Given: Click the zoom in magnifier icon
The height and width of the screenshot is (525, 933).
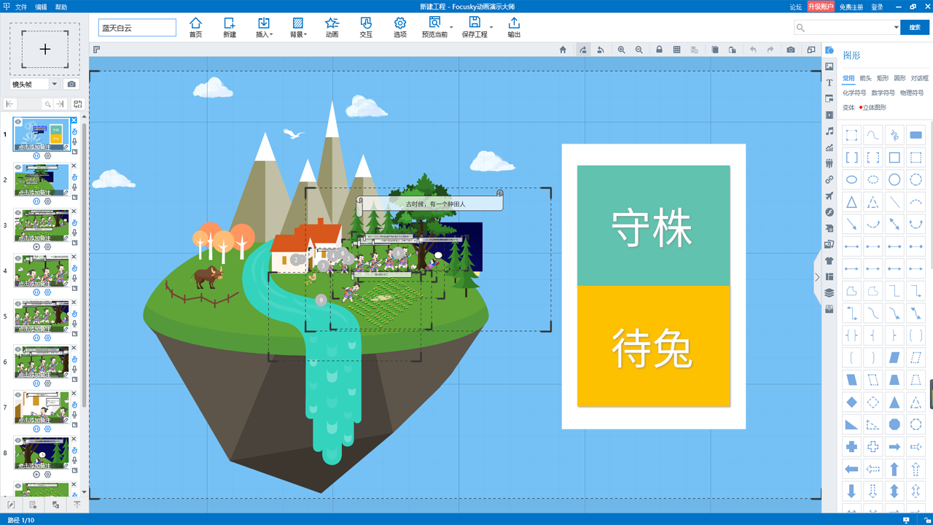Looking at the screenshot, I should [621, 50].
